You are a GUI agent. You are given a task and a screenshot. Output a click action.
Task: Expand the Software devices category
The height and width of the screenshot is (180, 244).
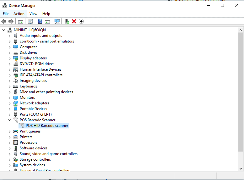pyautogui.click(x=9, y=148)
